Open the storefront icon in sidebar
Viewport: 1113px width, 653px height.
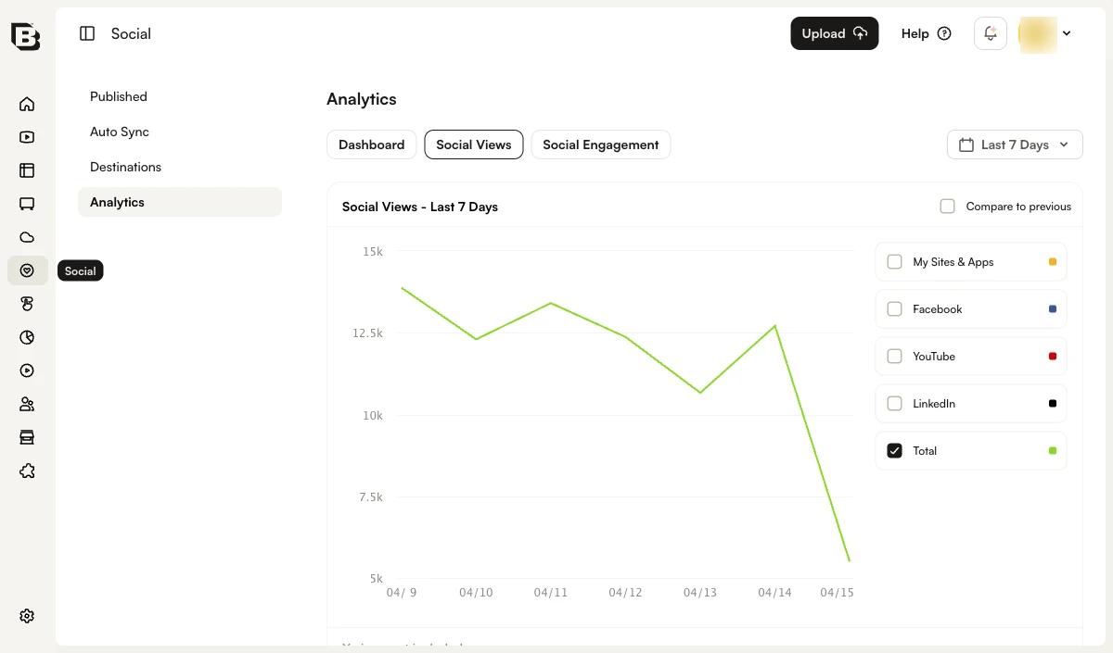click(27, 437)
